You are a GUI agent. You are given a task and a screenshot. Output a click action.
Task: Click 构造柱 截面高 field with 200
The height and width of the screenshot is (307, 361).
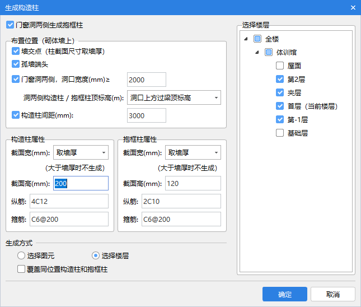(x=81, y=183)
